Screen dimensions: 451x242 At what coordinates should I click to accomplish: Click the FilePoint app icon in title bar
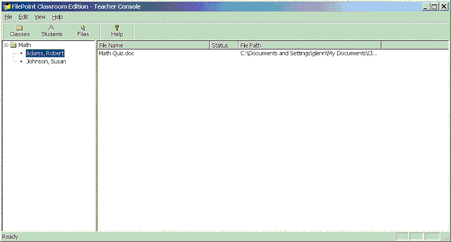7,6
